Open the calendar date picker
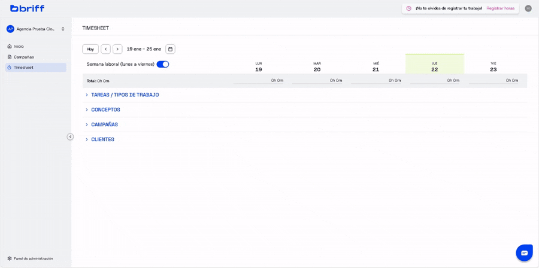Screen dimensions: 539x268 click(170, 49)
